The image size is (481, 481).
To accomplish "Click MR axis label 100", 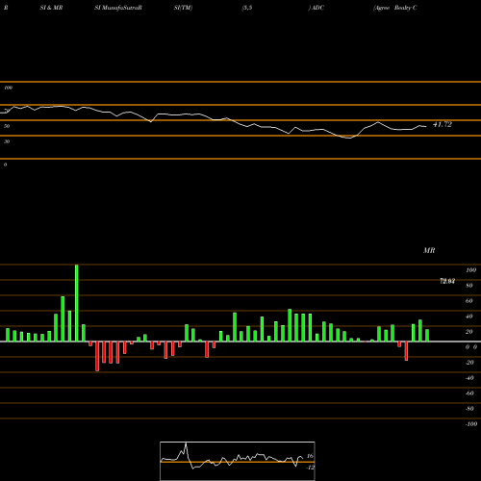I will (470, 270).
